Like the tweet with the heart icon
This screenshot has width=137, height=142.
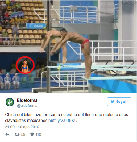coord(32,134)
